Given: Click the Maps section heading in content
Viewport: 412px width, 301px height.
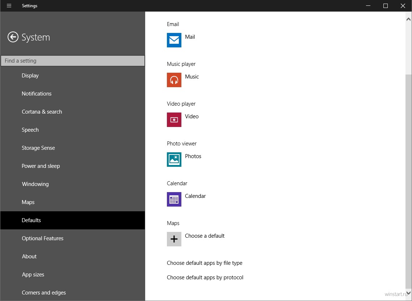Looking at the screenshot, I should point(173,223).
